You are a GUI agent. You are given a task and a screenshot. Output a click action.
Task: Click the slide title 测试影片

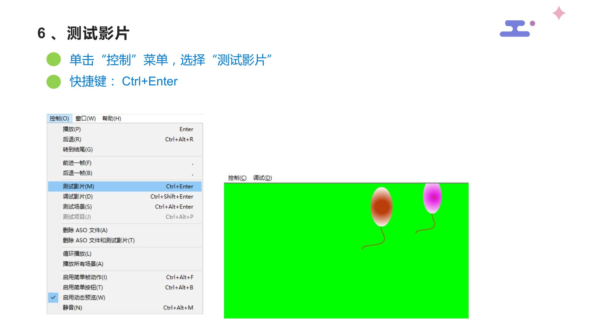coord(98,33)
